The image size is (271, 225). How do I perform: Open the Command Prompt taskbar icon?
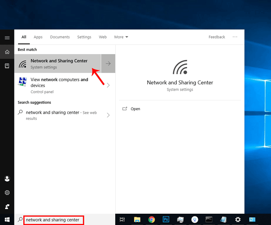[x=209, y=219]
